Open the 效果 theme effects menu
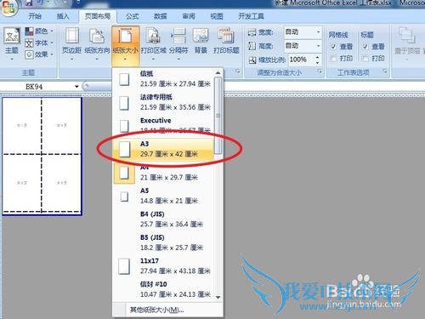This screenshot has height=319, width=425. point(39,54)
